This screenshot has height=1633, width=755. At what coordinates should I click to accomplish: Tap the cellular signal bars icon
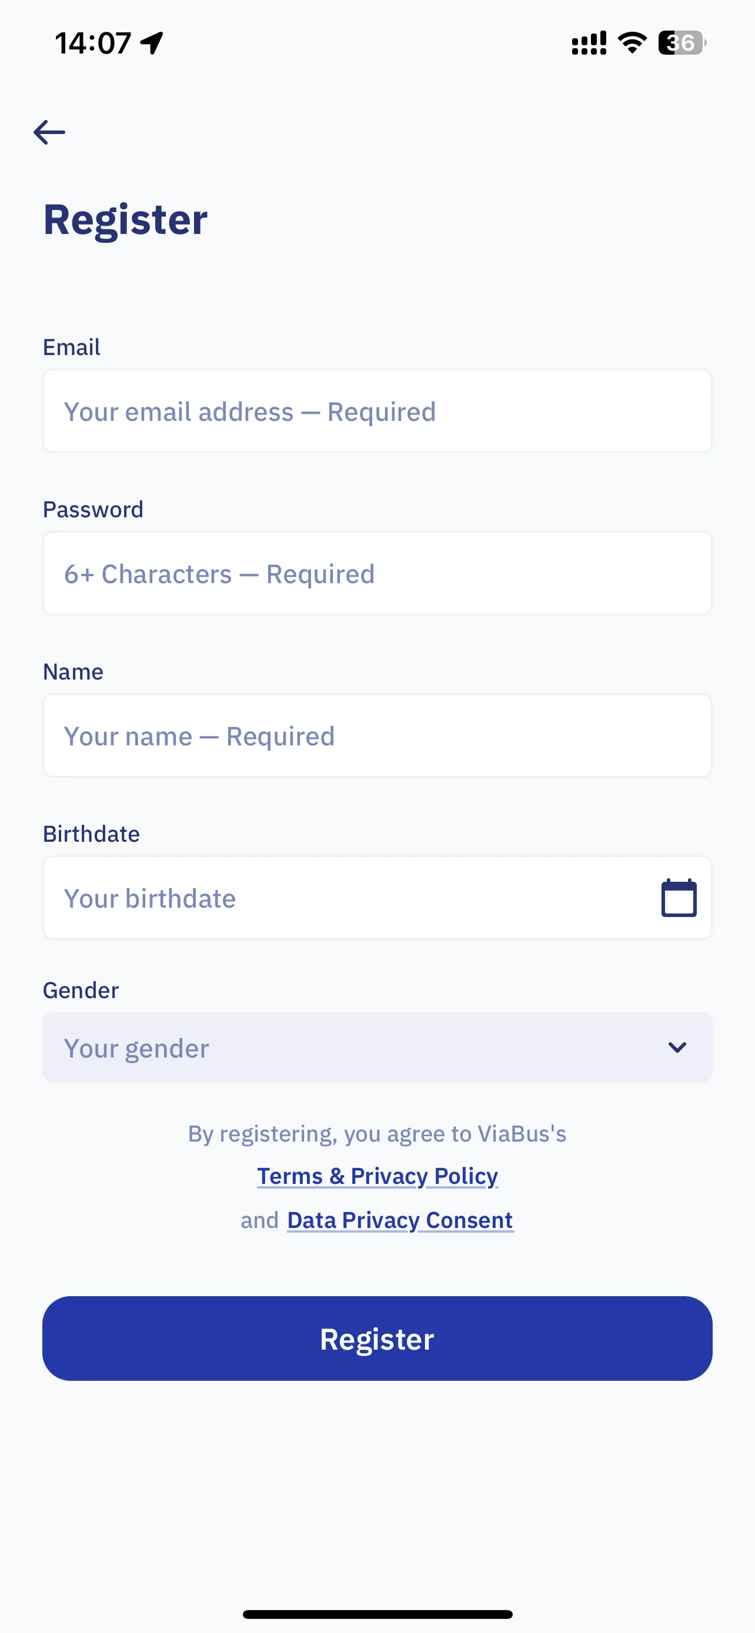(x=589, y=43)
